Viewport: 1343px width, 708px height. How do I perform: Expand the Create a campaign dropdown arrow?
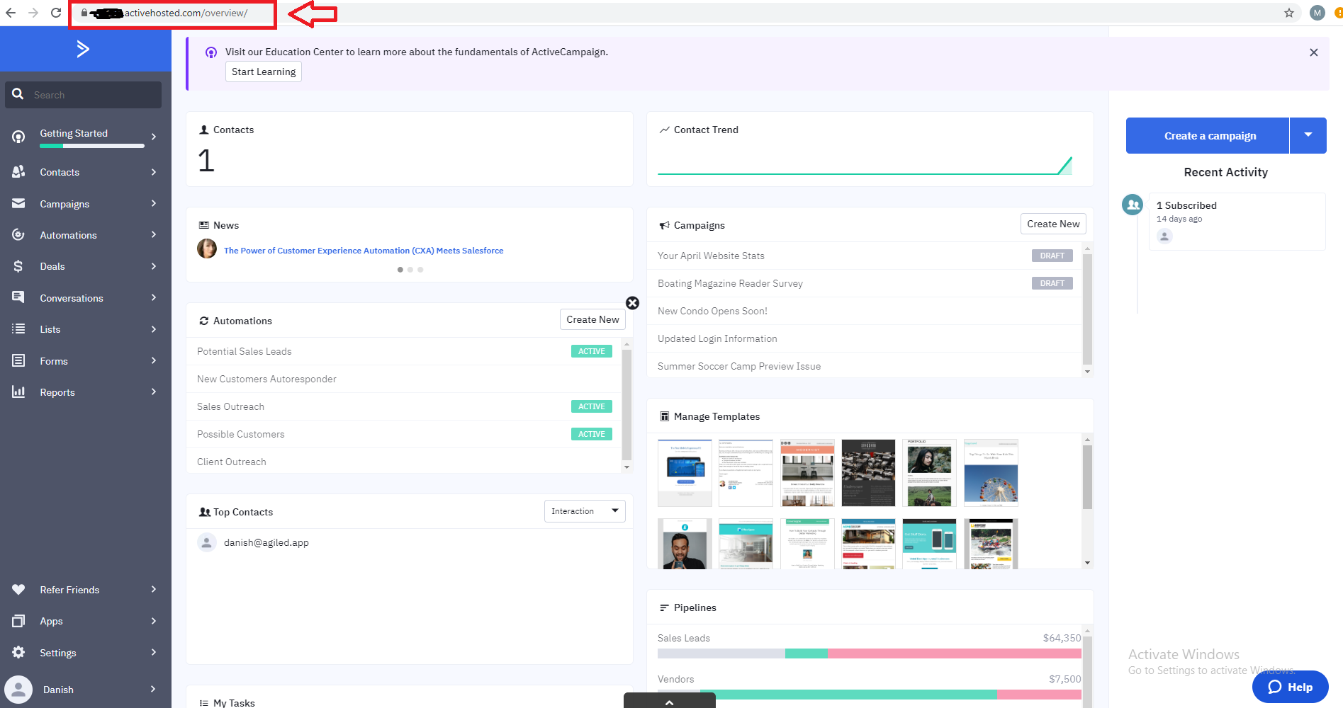1308,135
